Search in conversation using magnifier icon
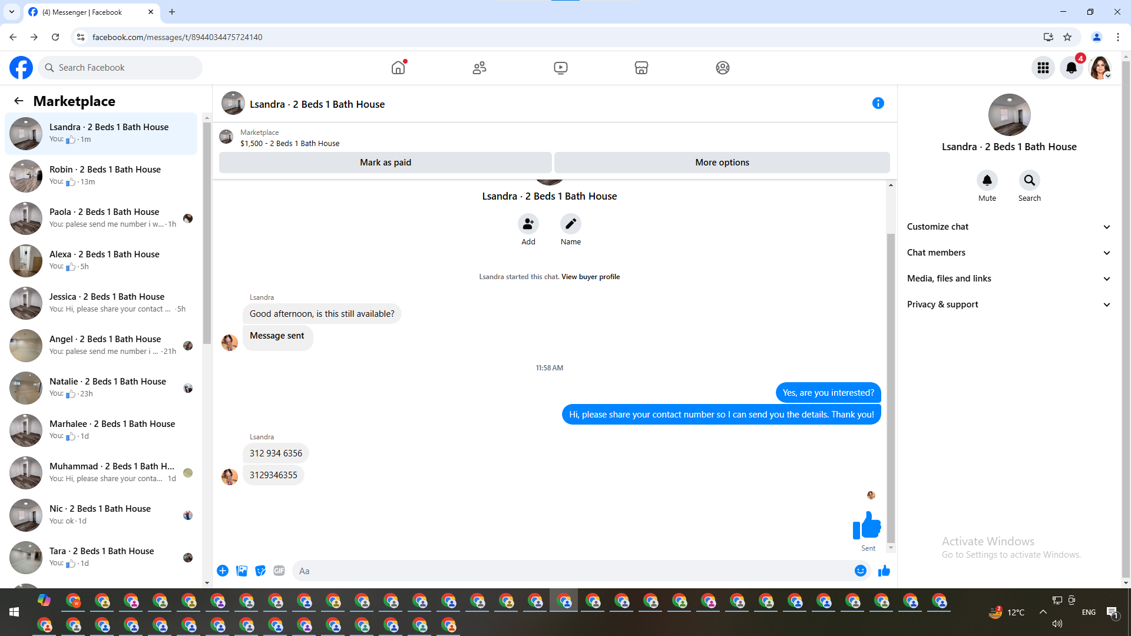This screenshot has height=636, width=1131. click(x=1030, y=180)
